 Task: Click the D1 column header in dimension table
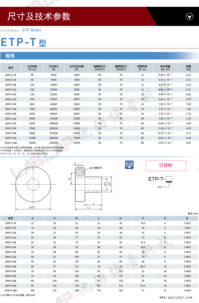tap(77, 218)
